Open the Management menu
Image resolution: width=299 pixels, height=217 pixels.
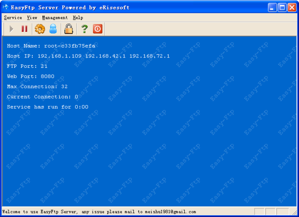click(55, 18)
